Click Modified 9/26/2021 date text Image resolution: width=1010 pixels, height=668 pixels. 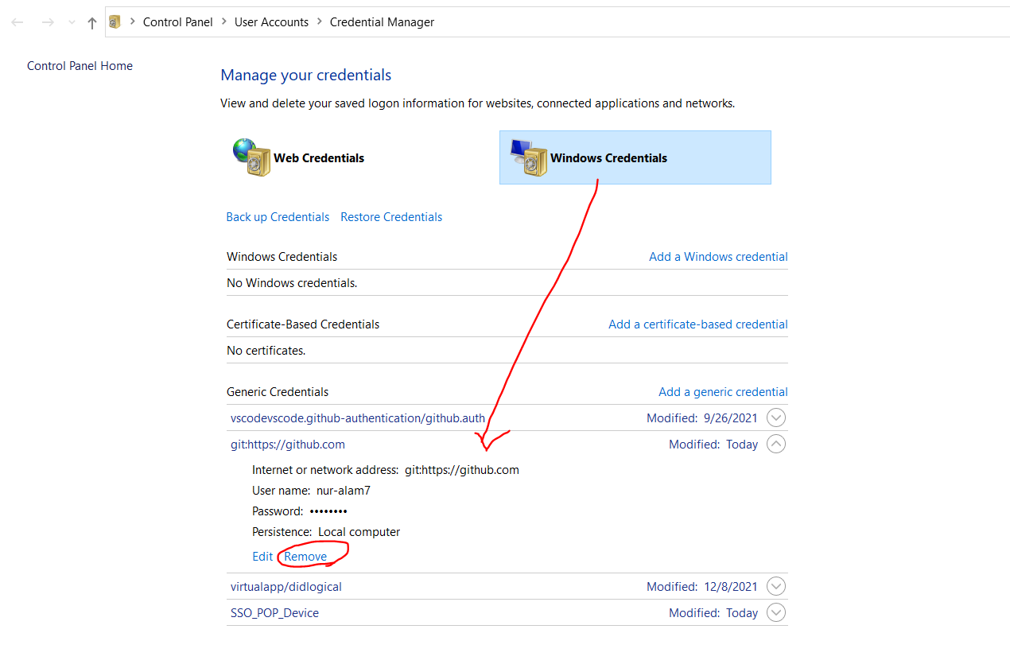702,418
